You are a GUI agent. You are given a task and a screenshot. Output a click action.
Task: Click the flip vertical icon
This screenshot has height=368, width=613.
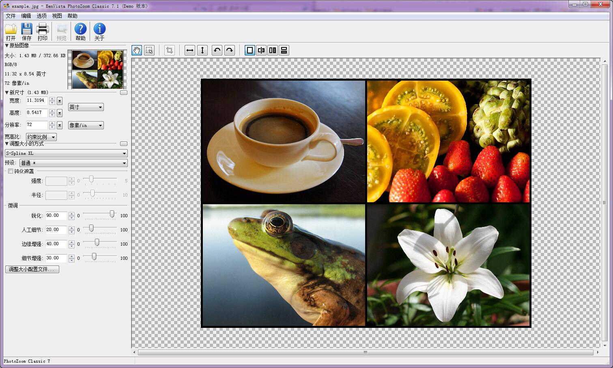click(x=202, y=50)
